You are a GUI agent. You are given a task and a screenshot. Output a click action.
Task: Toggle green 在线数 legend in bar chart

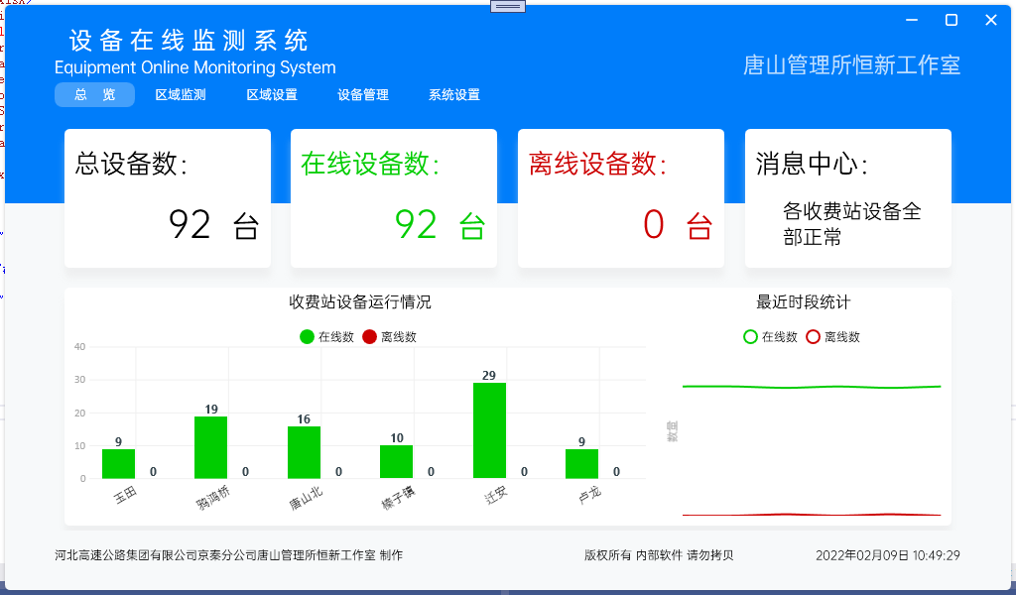pyautogui.click(x=327, y=336)
